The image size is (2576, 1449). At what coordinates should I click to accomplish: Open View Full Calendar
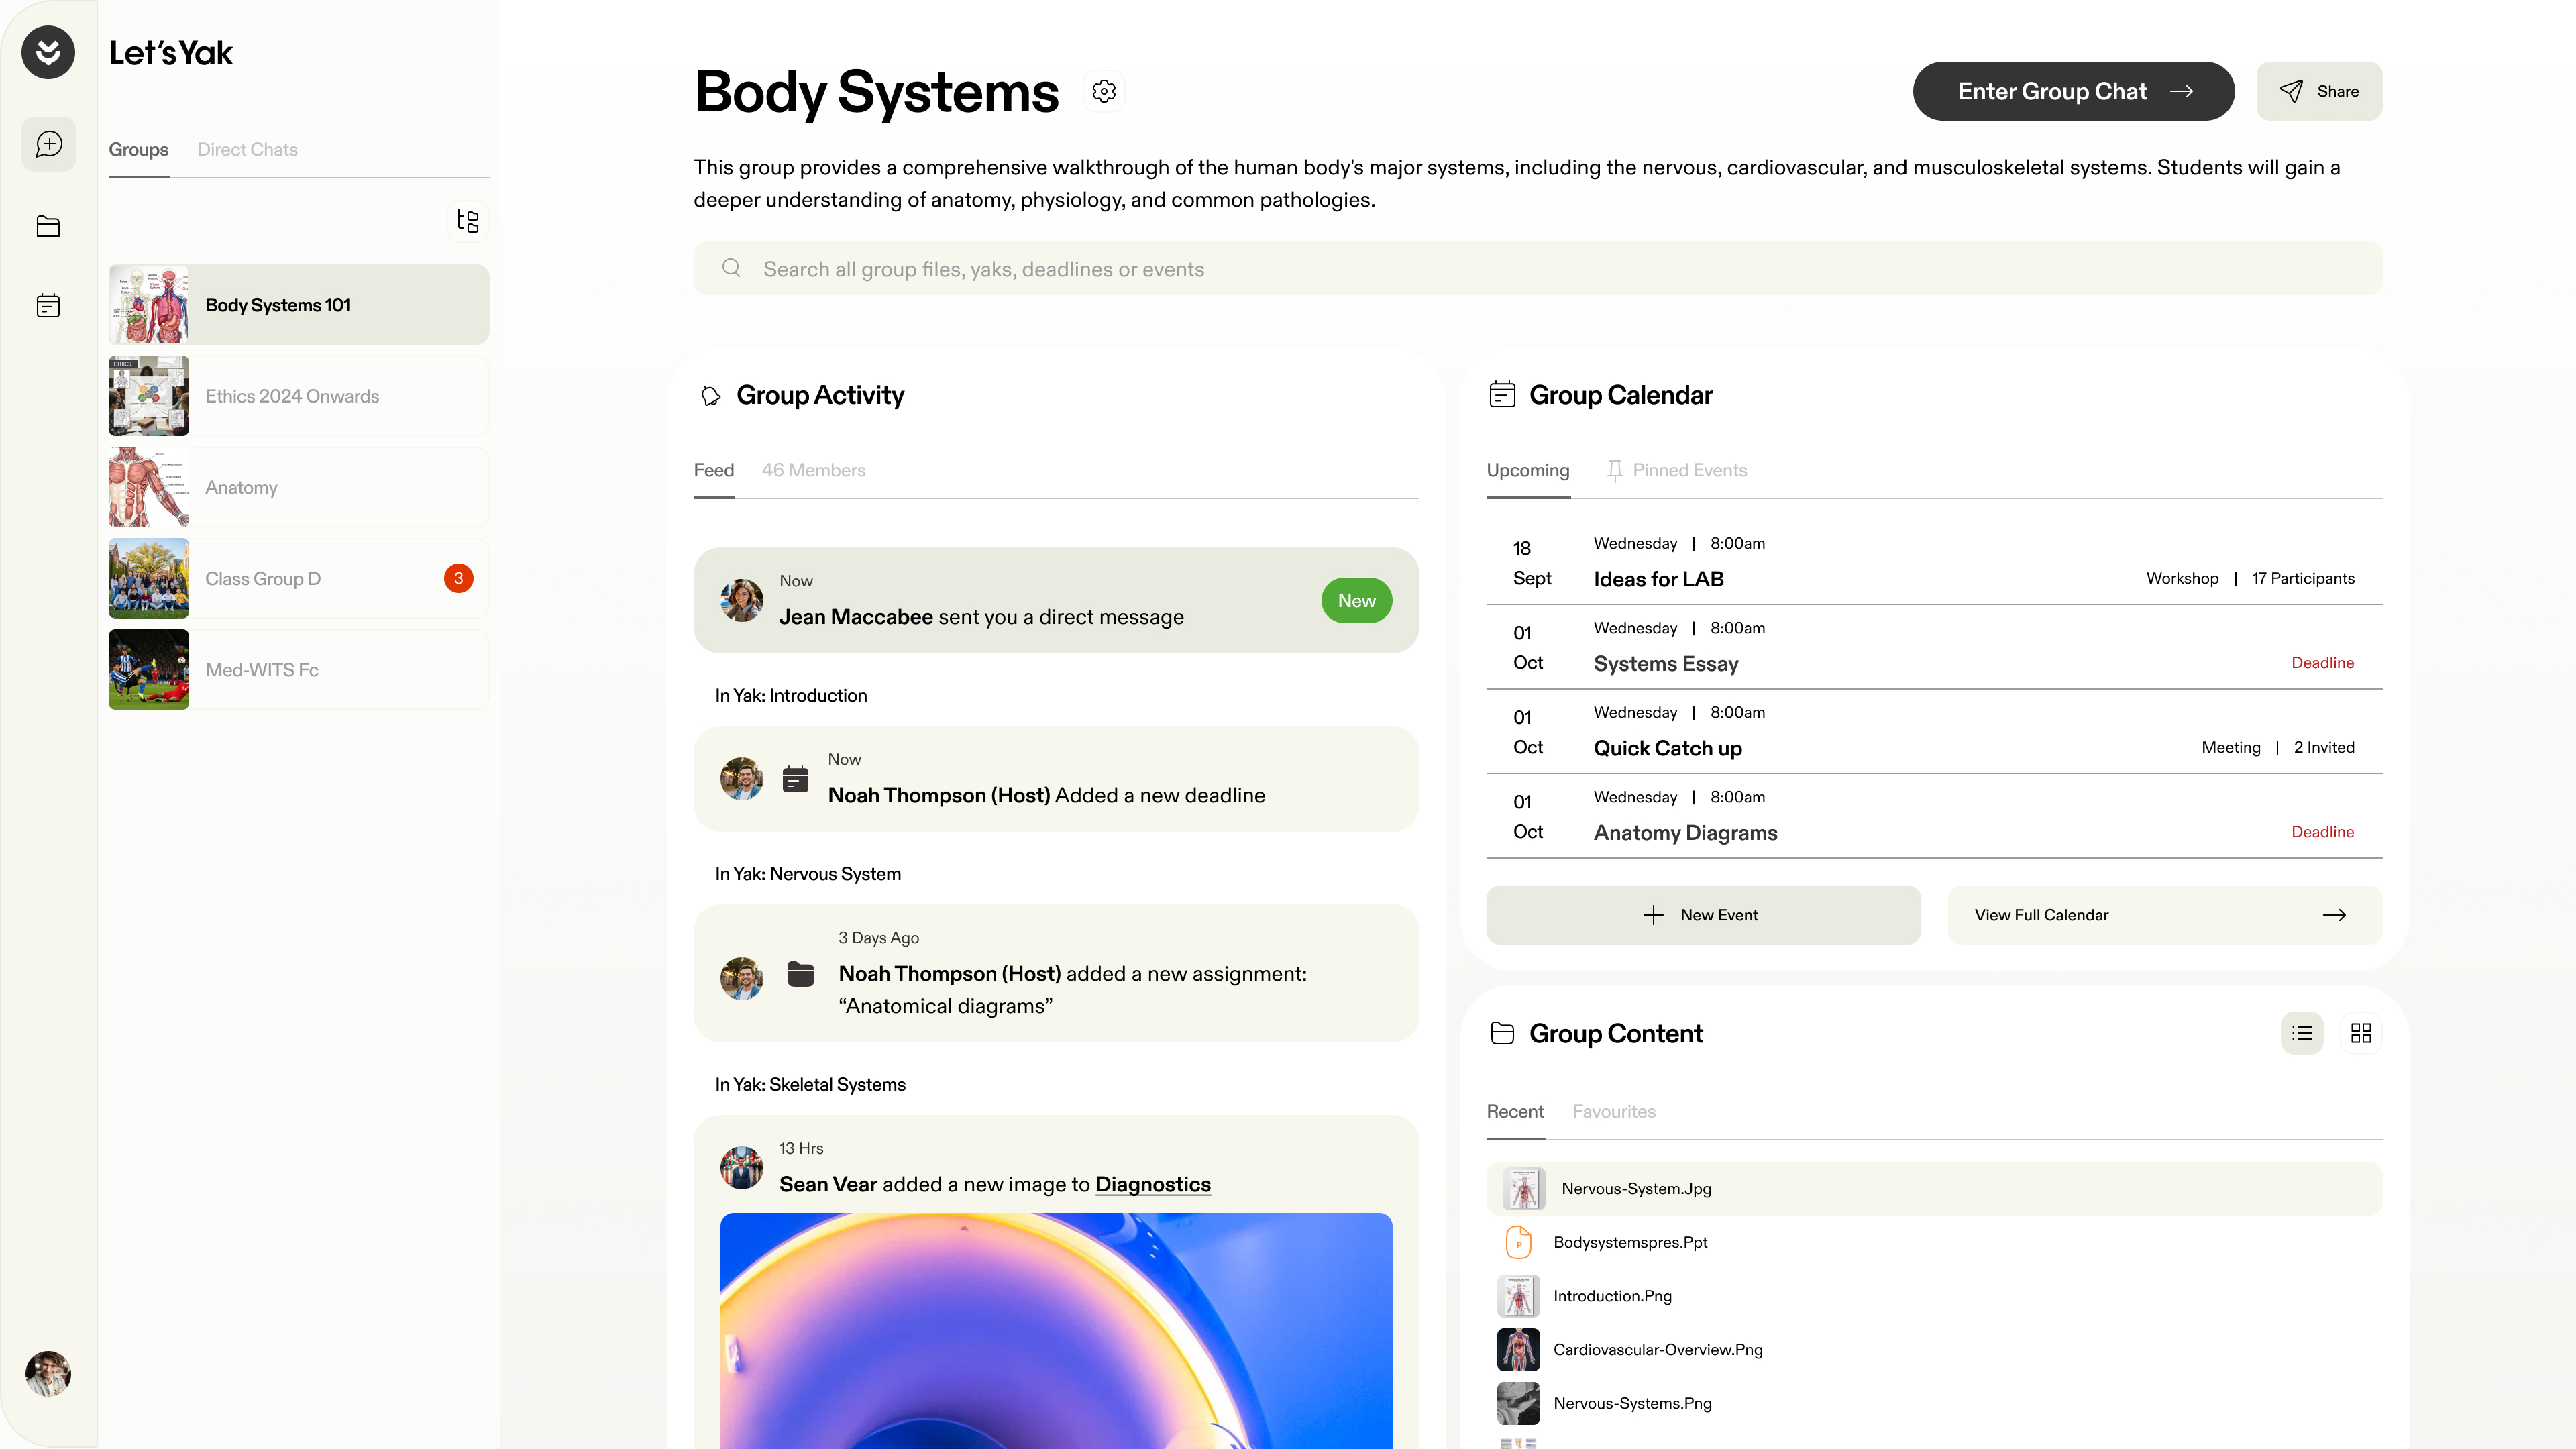[2164, 915]
